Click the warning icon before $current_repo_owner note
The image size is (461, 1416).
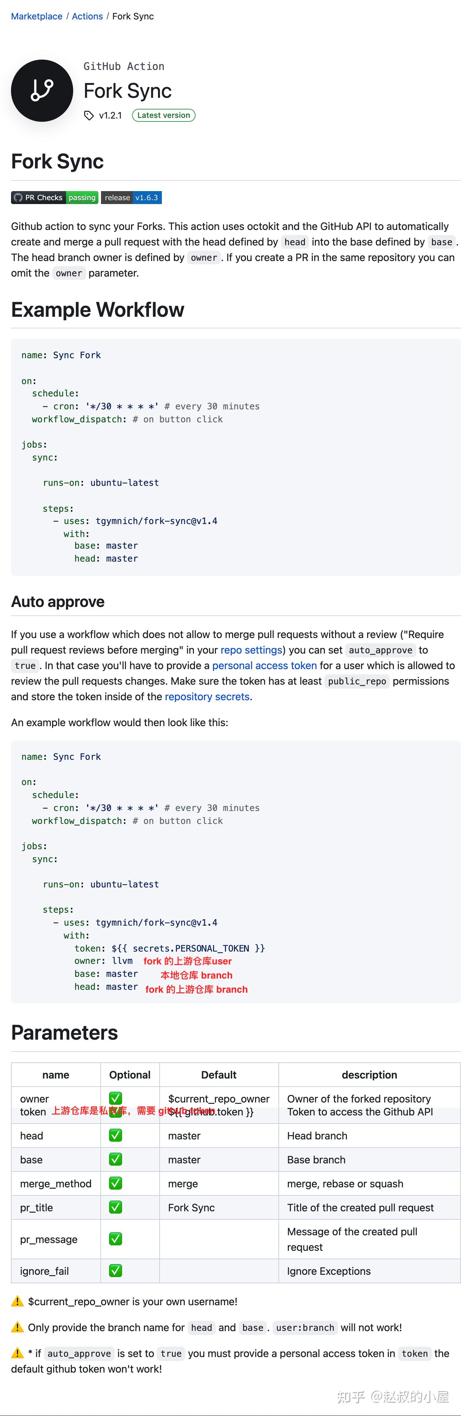point(17,1301)
